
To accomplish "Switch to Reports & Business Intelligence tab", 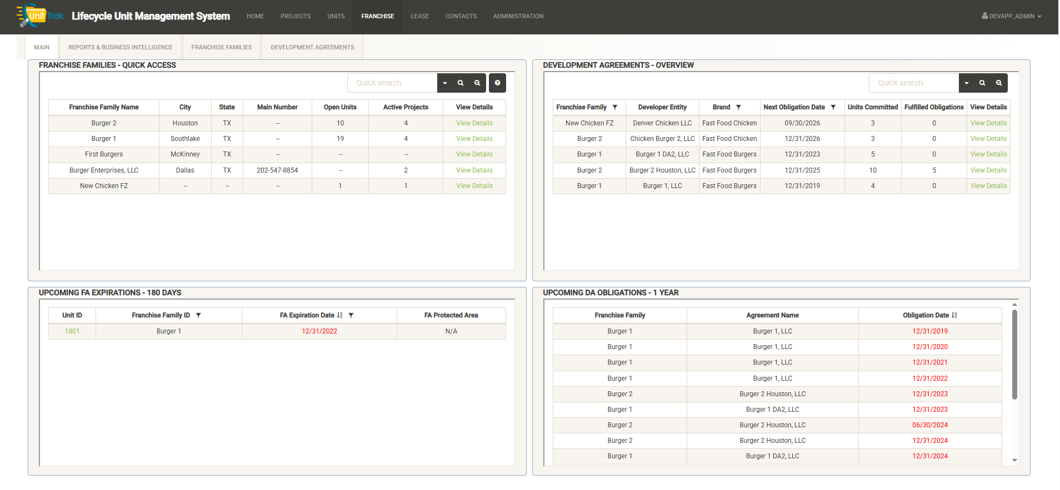I will coord(120,47).
